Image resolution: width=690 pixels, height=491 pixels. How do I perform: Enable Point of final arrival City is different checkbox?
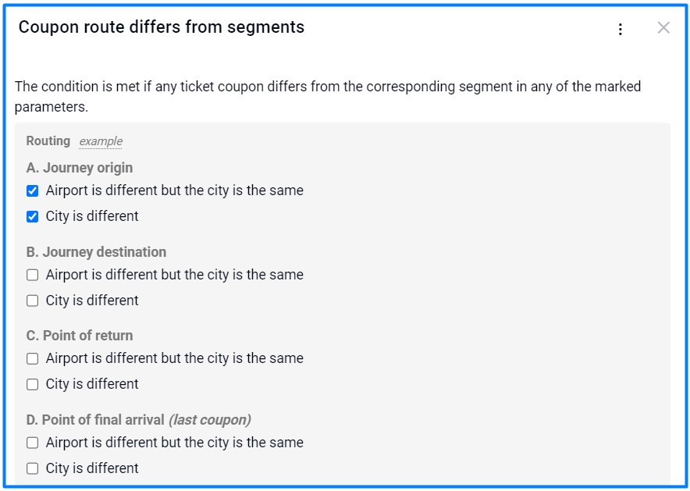click(x=33, y=469)
